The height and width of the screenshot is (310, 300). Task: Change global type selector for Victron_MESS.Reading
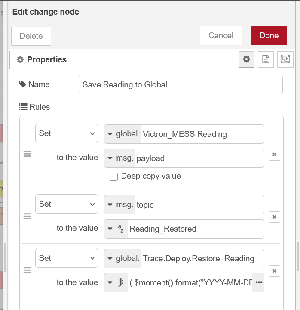[x=123, y=134]
